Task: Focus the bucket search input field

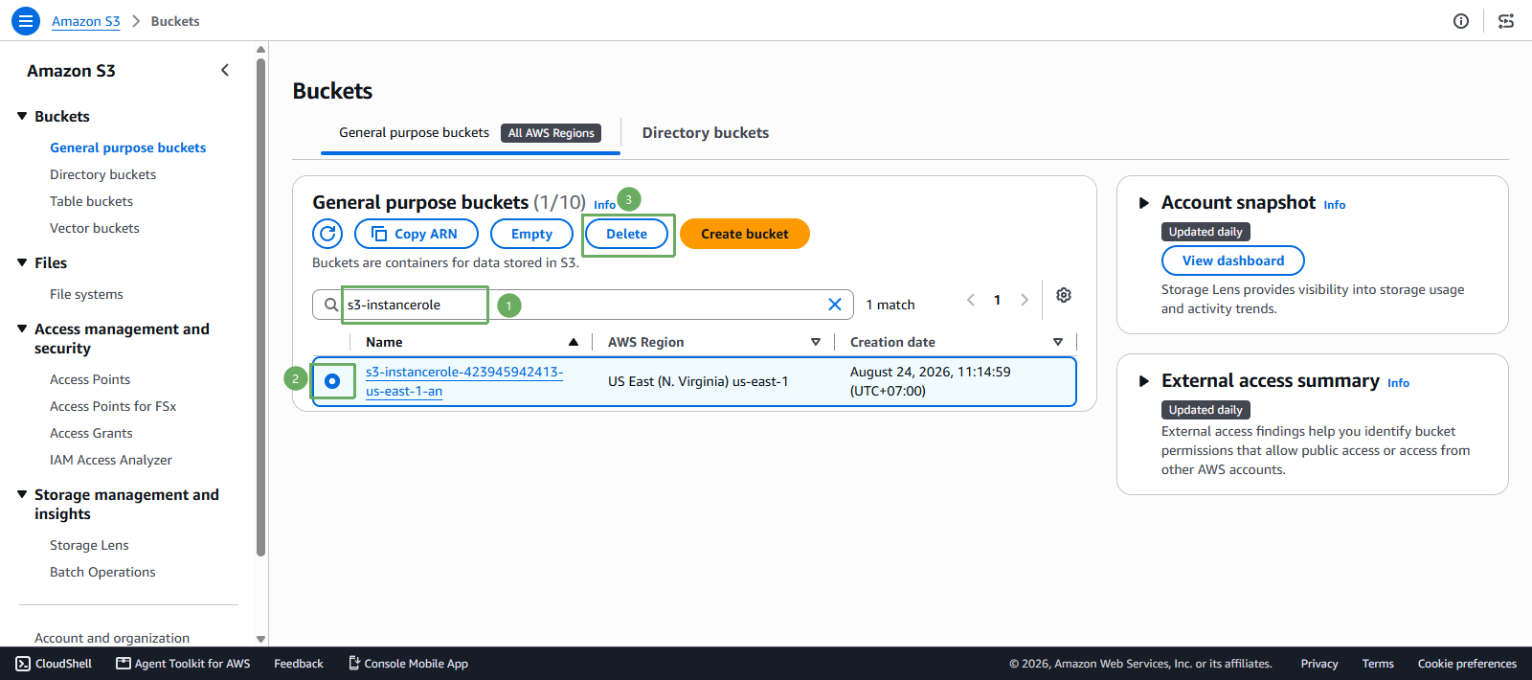Action: tap(583, 305)
